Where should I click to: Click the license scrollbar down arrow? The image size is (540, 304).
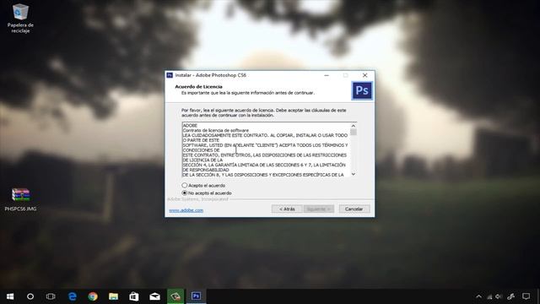tap(354, 174)
